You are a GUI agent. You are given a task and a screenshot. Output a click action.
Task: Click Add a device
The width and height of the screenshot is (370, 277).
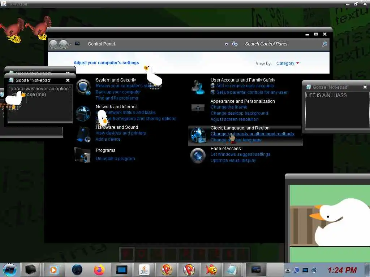tap(108, 139)
